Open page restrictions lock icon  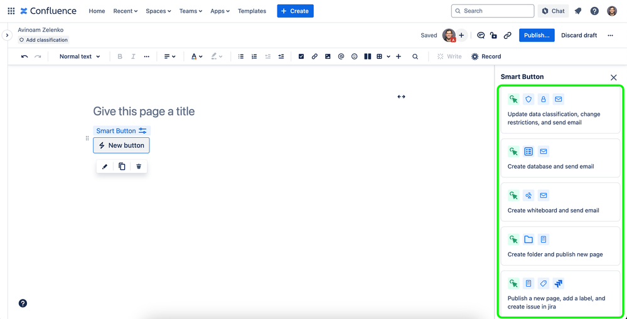[494, 35]
